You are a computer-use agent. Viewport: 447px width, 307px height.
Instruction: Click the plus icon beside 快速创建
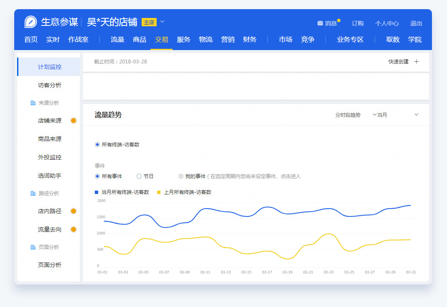coord(416,62)
